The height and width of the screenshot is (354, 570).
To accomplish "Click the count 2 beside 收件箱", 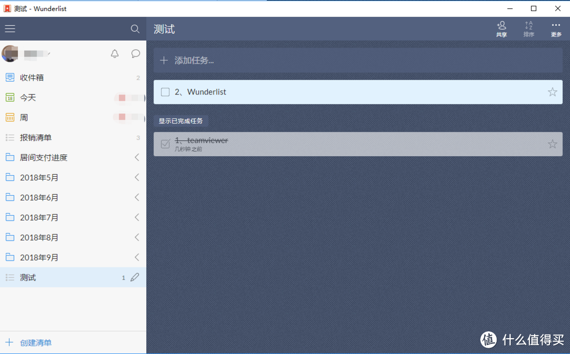I will (x=138, y=78).
